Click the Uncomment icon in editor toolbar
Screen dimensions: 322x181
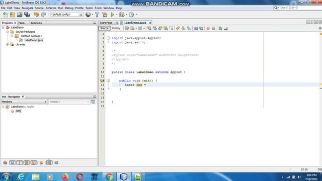pos(226,29)
